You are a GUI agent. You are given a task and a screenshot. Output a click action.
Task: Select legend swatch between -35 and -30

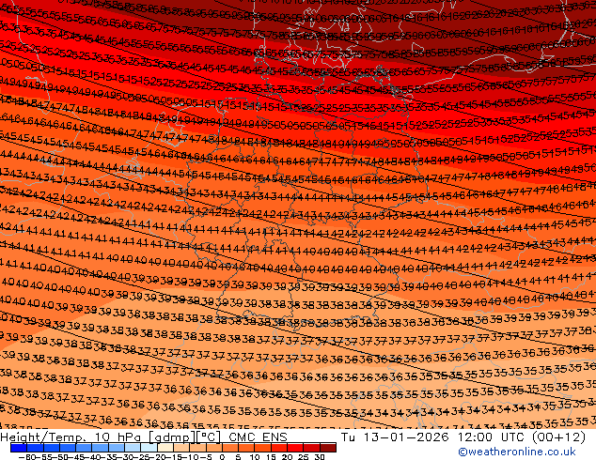tap(117, 448)
